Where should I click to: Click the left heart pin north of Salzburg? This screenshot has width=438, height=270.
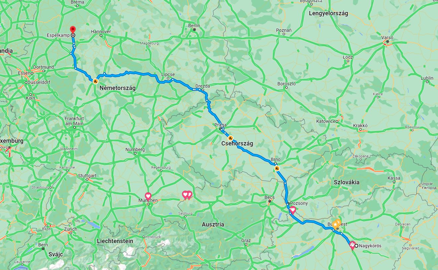tap(185, 195)
